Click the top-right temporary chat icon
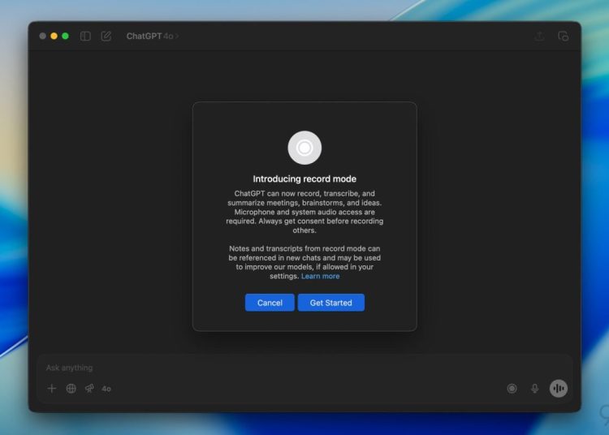This screenshot has width=609, height=435. click(563, 36)
